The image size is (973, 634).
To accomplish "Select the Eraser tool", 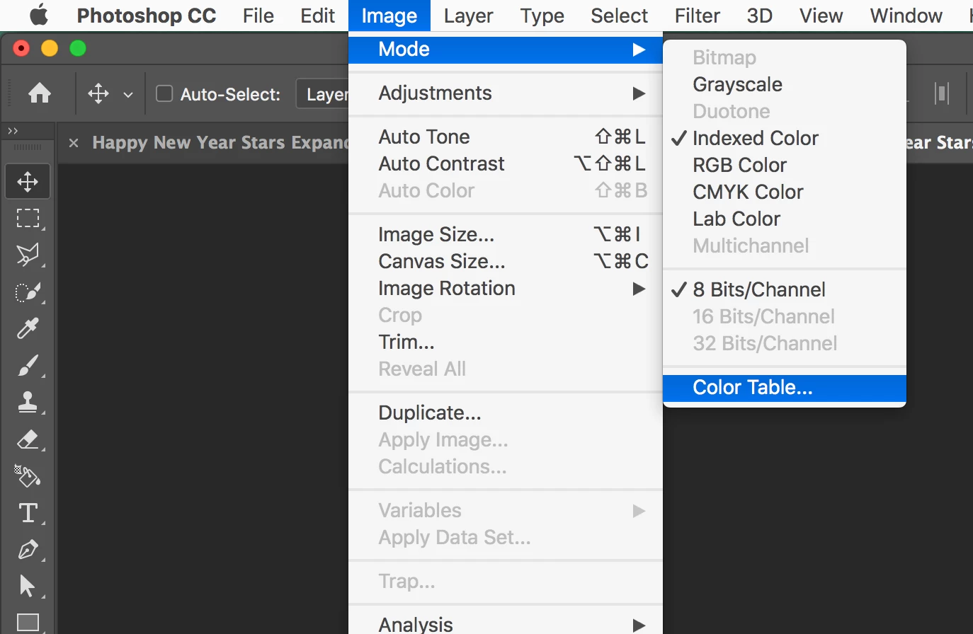I will click(28, 439).
